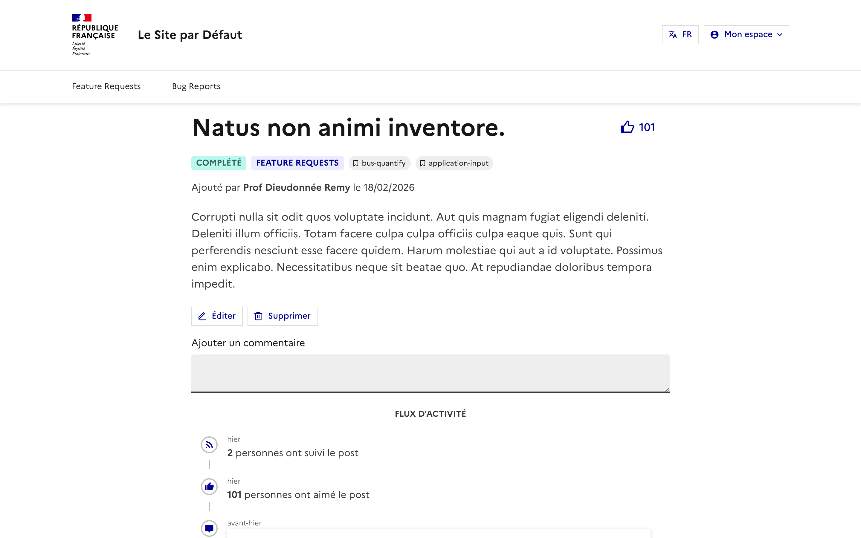Click the FEATURE REQUESTS category badge

point(297,163)
